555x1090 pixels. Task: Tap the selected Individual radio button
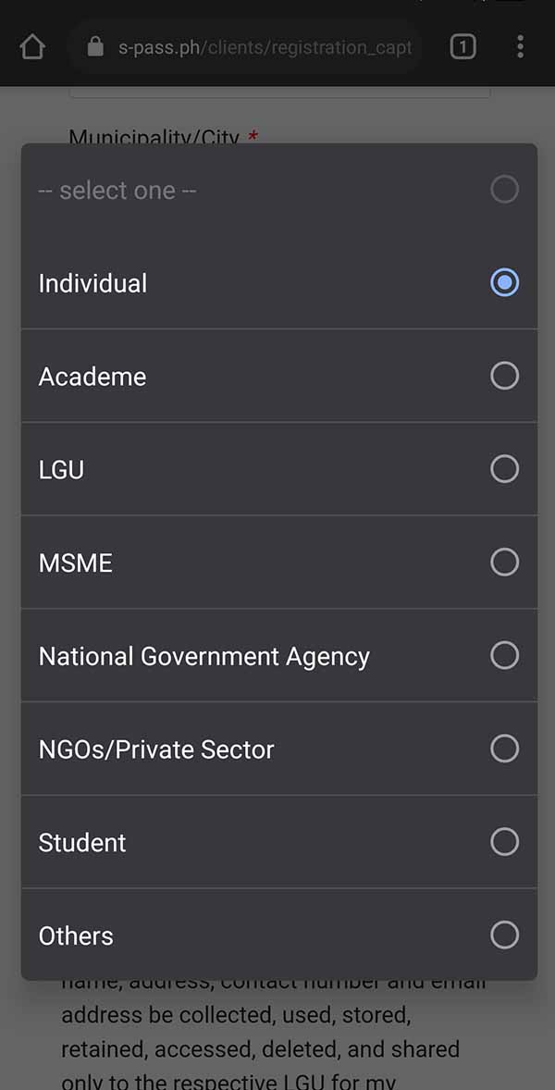tap(504, 283)
